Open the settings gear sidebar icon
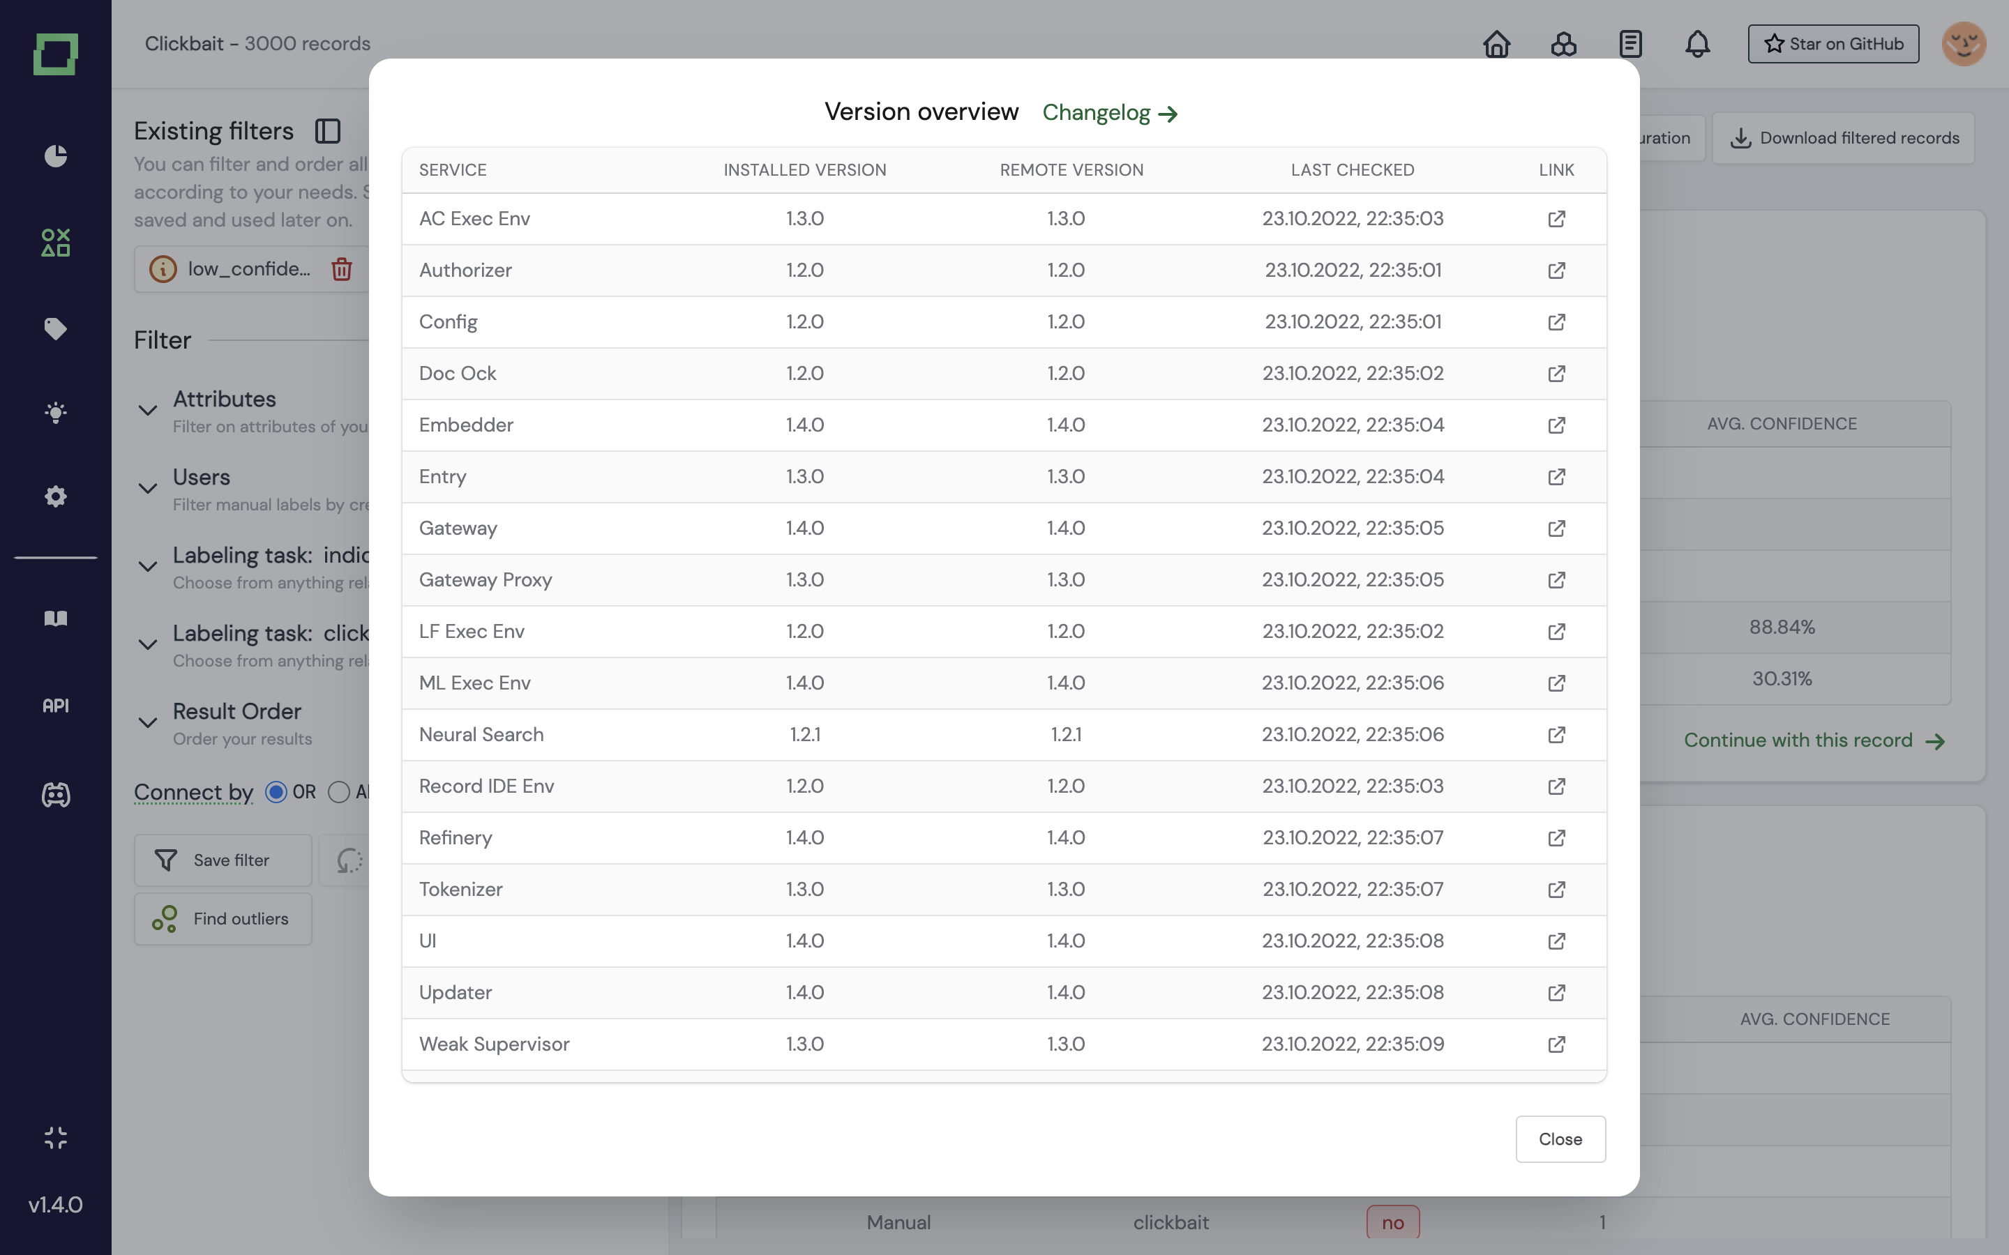This screenshot has height=1255, width=2009. pos(56,496)
